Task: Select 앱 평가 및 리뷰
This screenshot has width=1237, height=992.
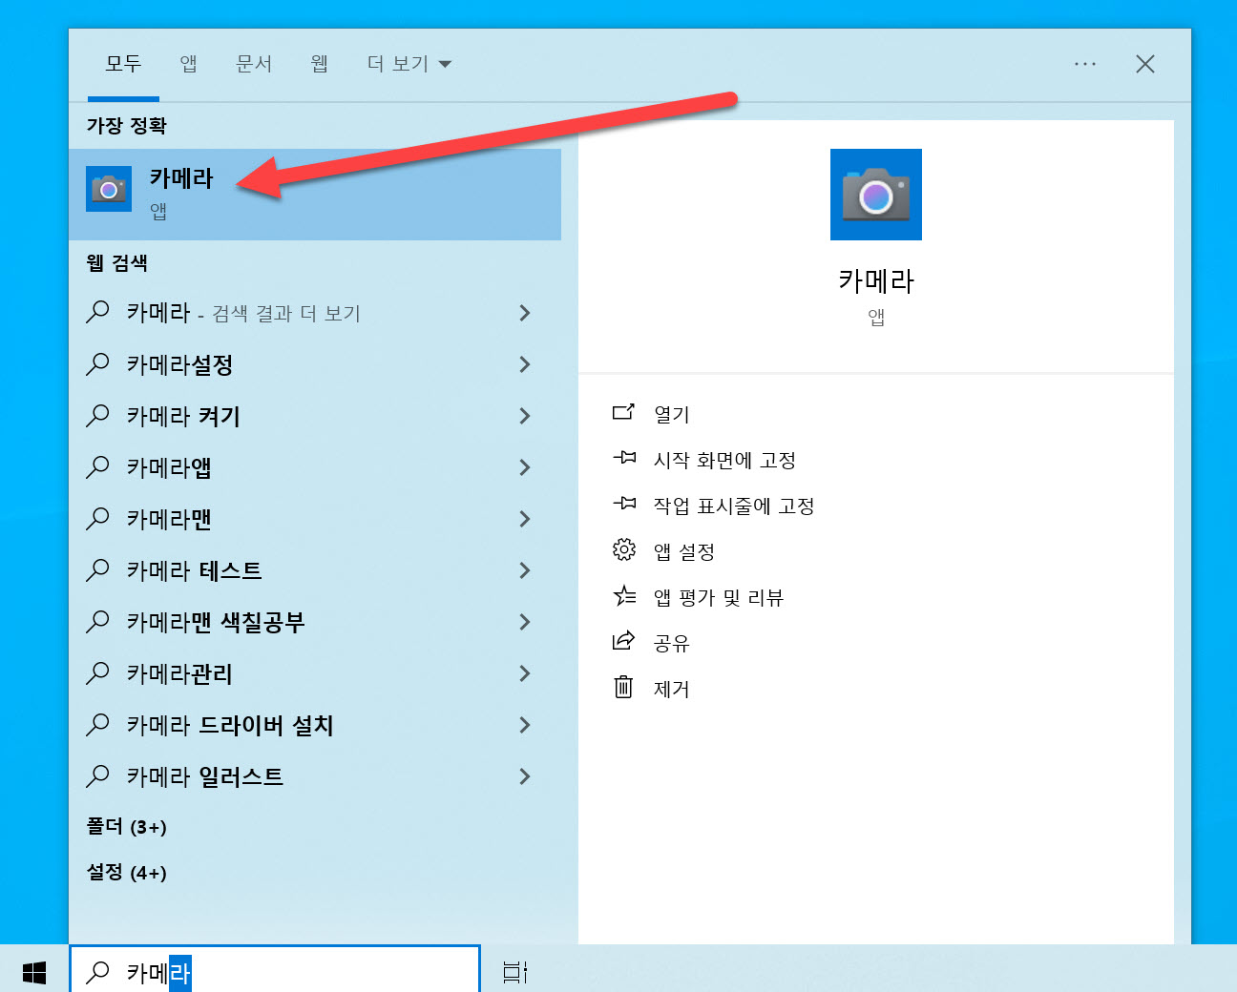Action: pyautogui.click(x=719, y=597)
